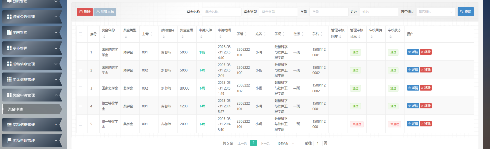
Task: Open 详情 for row 1
Action: [413, 52]
